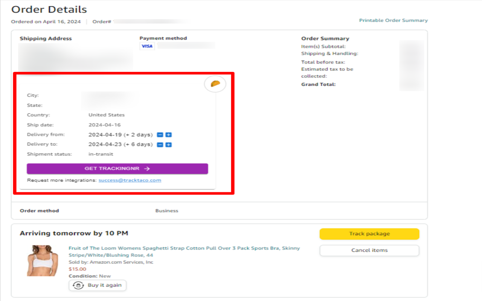482x301 pixels.
Task: Click the sports bra product thumbnail
Action: (x=40, y=260)
